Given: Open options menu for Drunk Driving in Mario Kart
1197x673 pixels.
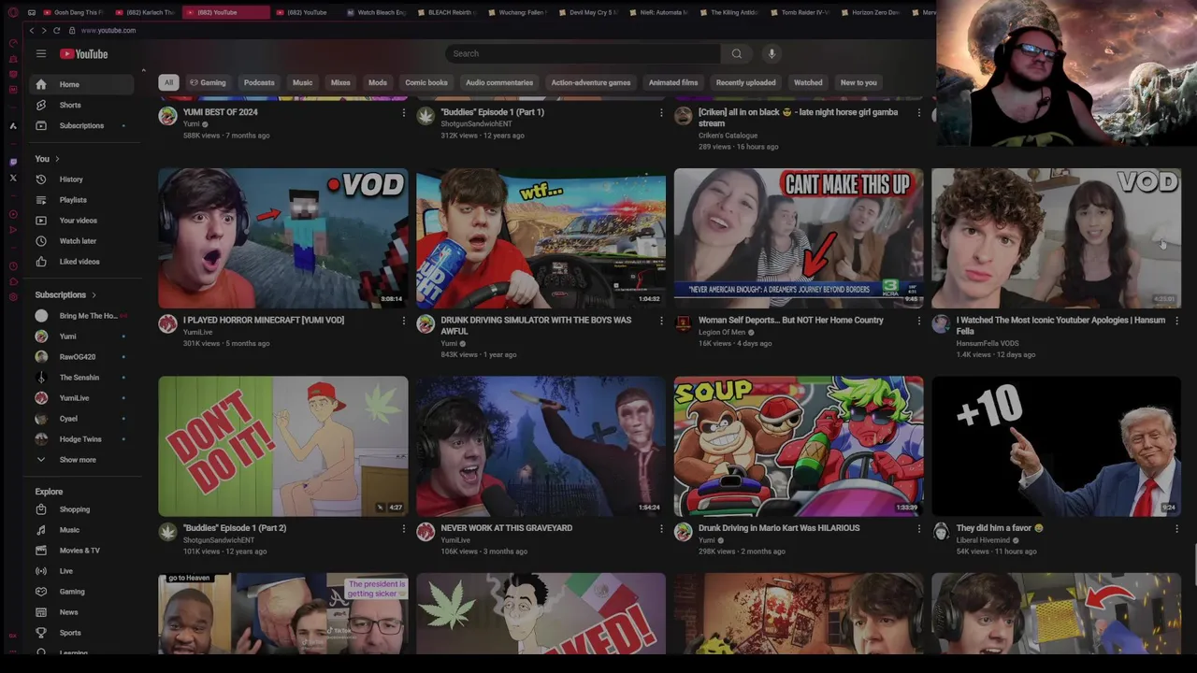Looking at the screenshot, I should tap(918, 528).
